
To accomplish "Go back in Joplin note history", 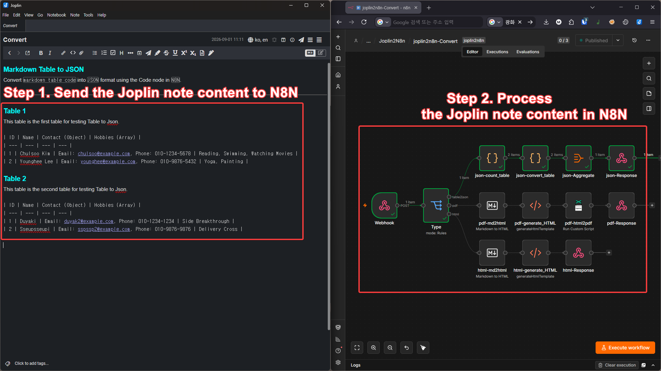I will [10, 53].
